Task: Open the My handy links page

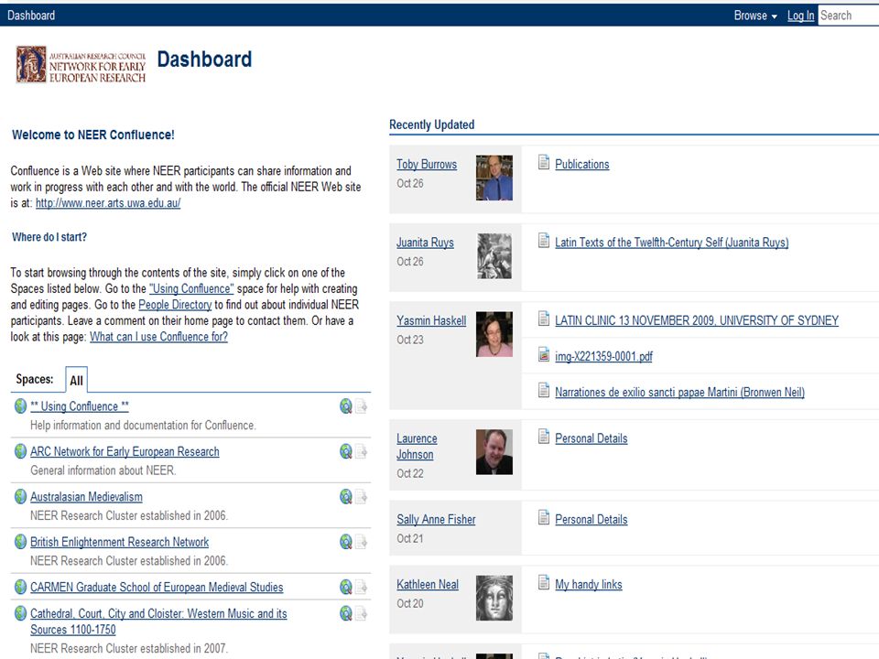Action: 588,585
